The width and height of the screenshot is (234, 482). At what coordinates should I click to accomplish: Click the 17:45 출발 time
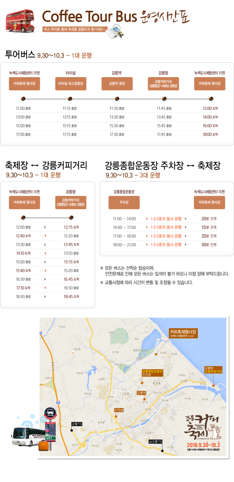(x=164, y=134)
